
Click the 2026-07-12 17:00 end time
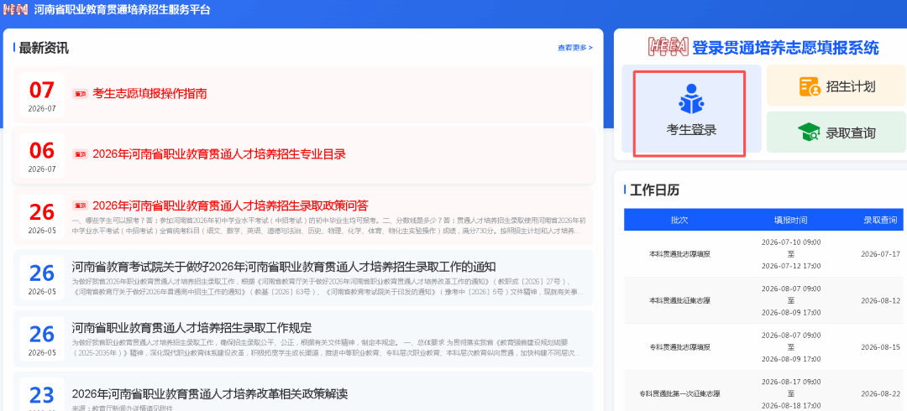tap(791, 266)
